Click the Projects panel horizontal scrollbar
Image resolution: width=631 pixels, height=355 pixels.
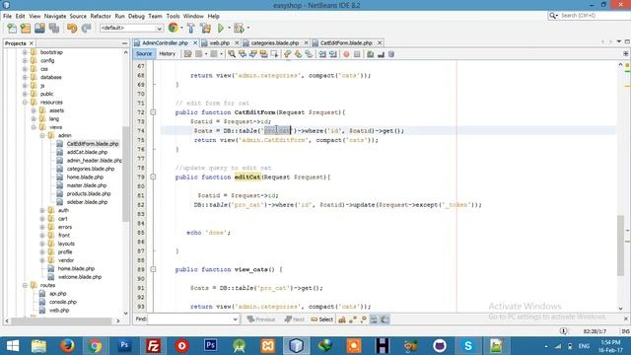click(x=61, y=320)
